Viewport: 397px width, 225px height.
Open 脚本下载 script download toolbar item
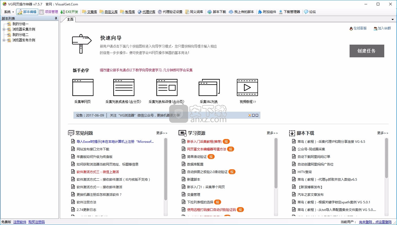[x=217, y=12]
